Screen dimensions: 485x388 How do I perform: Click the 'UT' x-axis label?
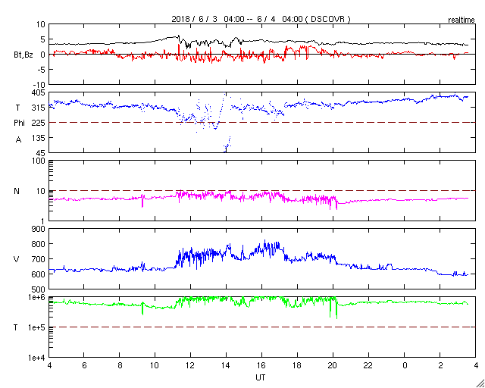click(261, 377)
